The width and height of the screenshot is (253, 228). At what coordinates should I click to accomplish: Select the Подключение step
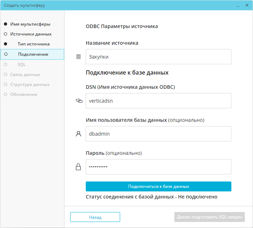32,54
